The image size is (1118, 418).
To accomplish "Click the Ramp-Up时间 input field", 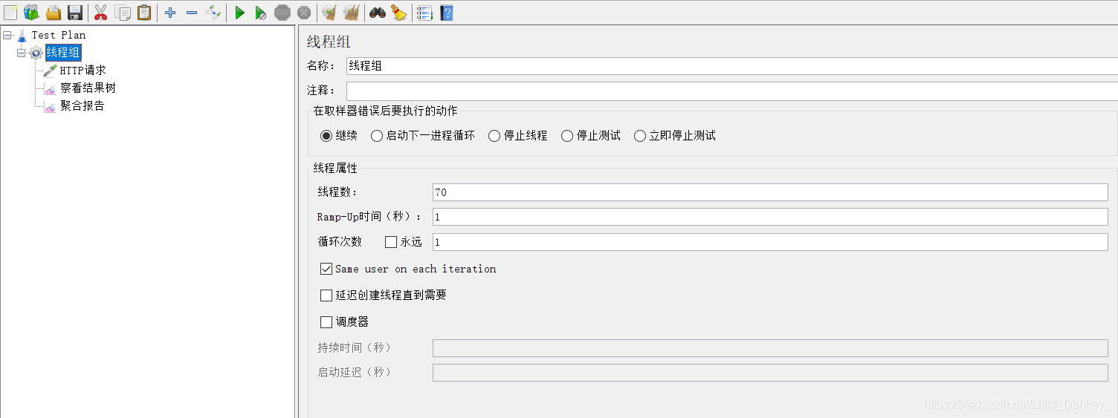I will pyautogui.click(x=770, y=217).
